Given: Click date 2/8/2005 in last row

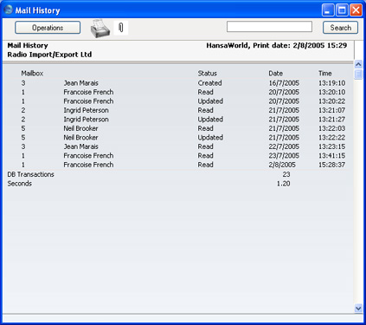Looking at the screenshot, I should [282, 165].
